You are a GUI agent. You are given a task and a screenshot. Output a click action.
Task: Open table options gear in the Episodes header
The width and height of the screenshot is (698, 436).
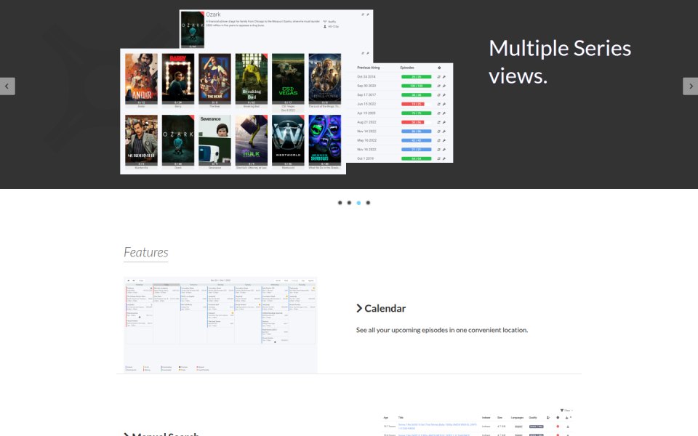[x=439, y=68]
